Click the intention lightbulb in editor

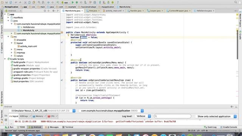pos(68,35)
